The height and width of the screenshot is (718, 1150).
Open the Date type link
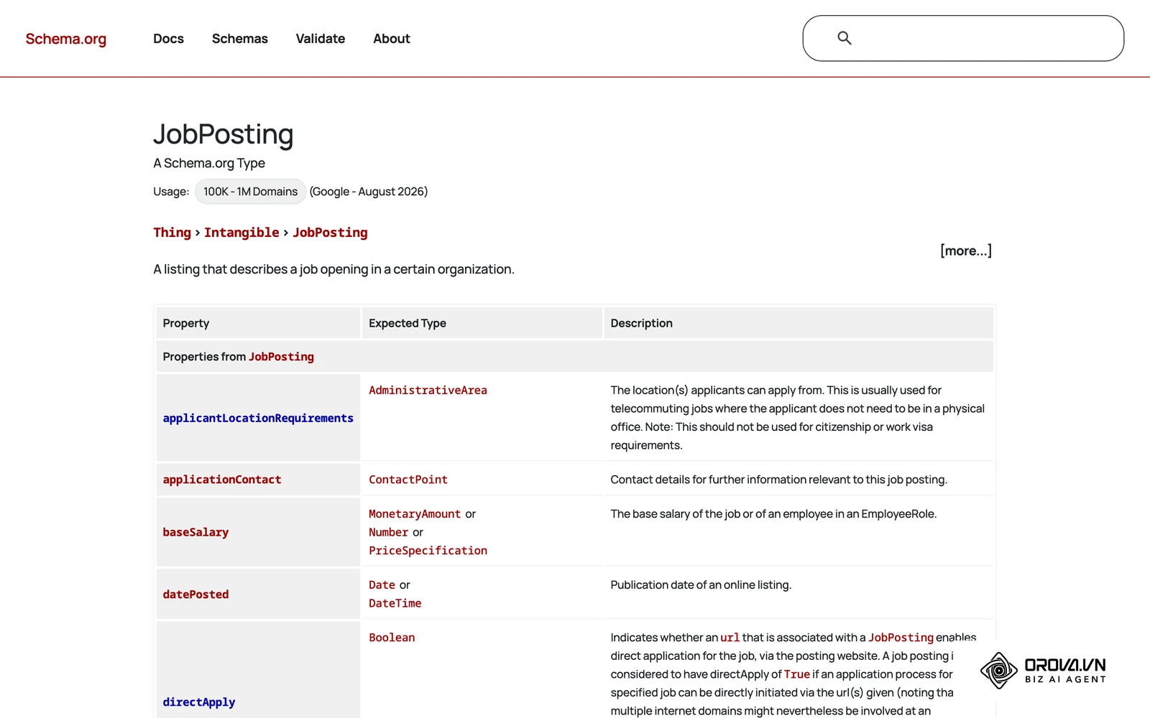pyautogui.click(x=382, y=585)
